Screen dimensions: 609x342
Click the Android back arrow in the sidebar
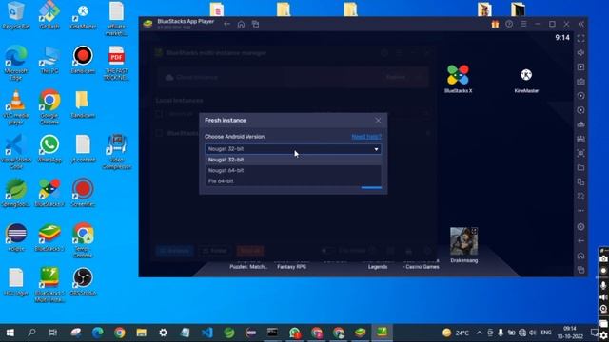pyautogui.click(x=580, y=240)
